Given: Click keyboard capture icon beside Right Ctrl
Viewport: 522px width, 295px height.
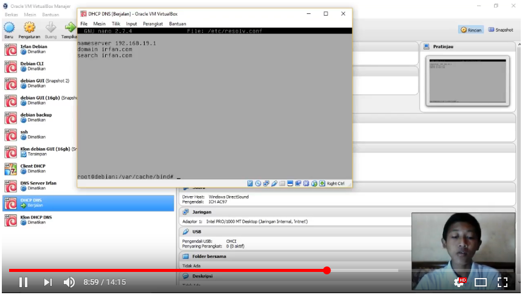Looking at the screenshot, I should [x=322, y=183].
